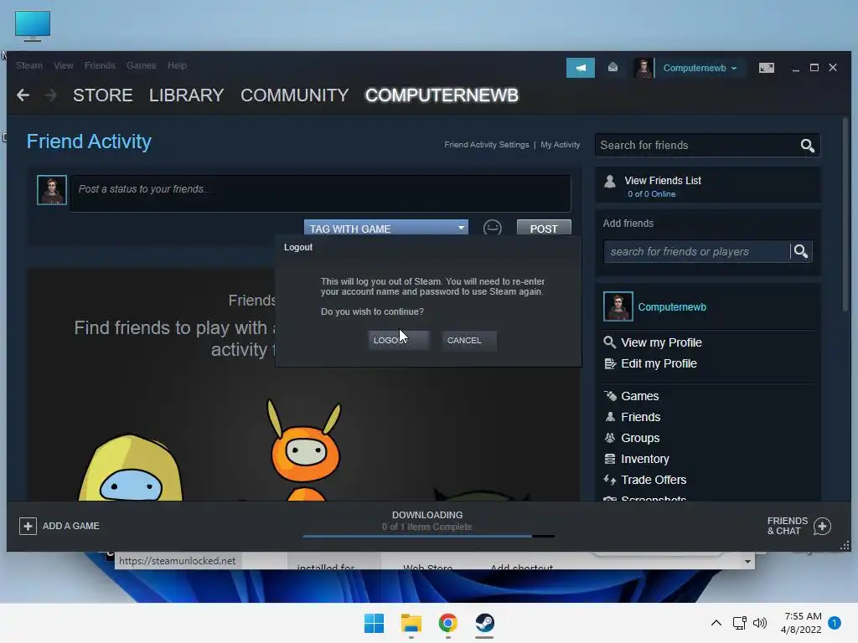This screenshot has height=643, width=858.
Task: Open the Friends menu
Action: click(100, 65)
